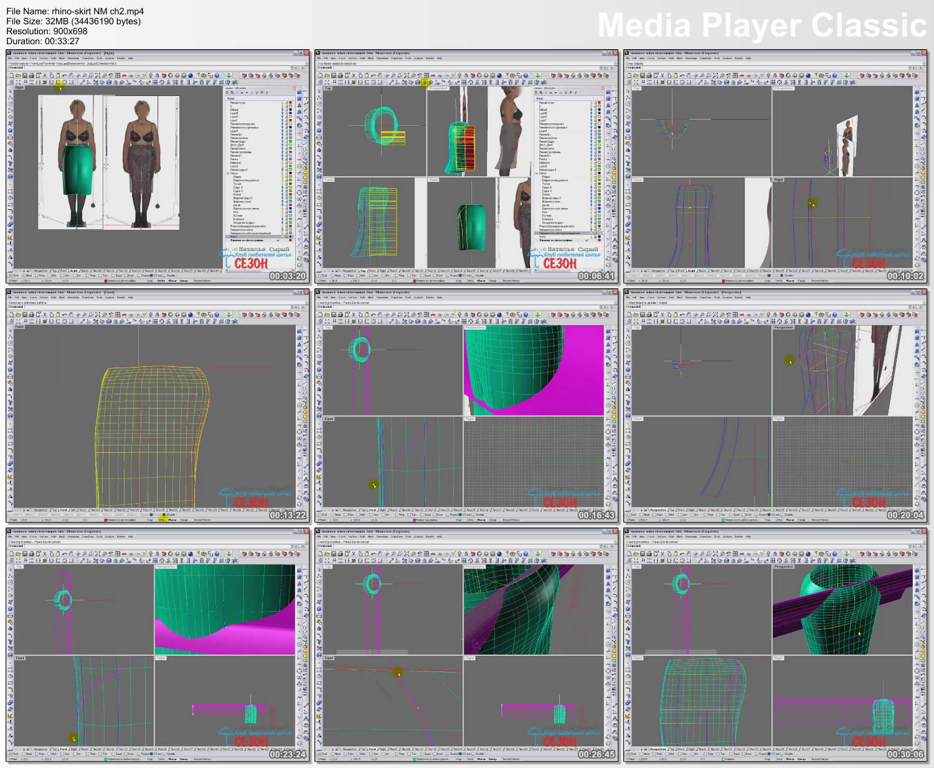Image resolution: width=934 pixels, height=768 pixels.
Task: Select the thumbnail frame stamped 00:30:06
Action: click(x=775, y=645)
